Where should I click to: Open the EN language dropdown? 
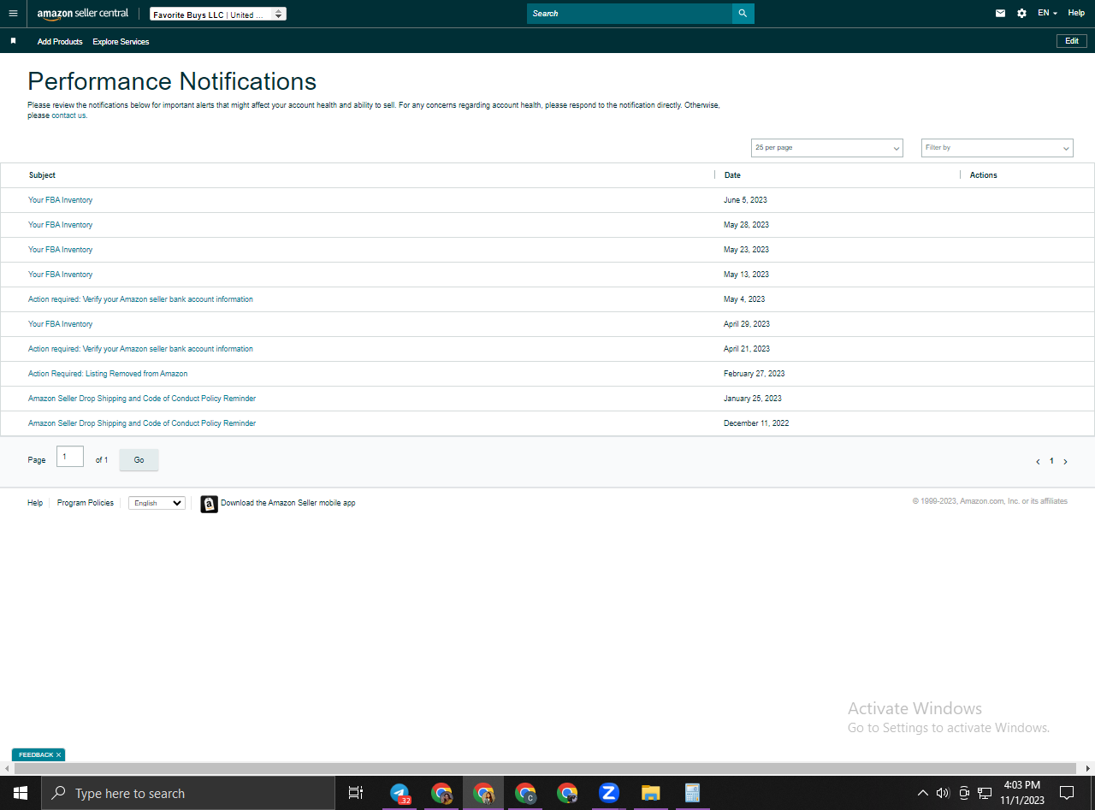pos(1047,14)
